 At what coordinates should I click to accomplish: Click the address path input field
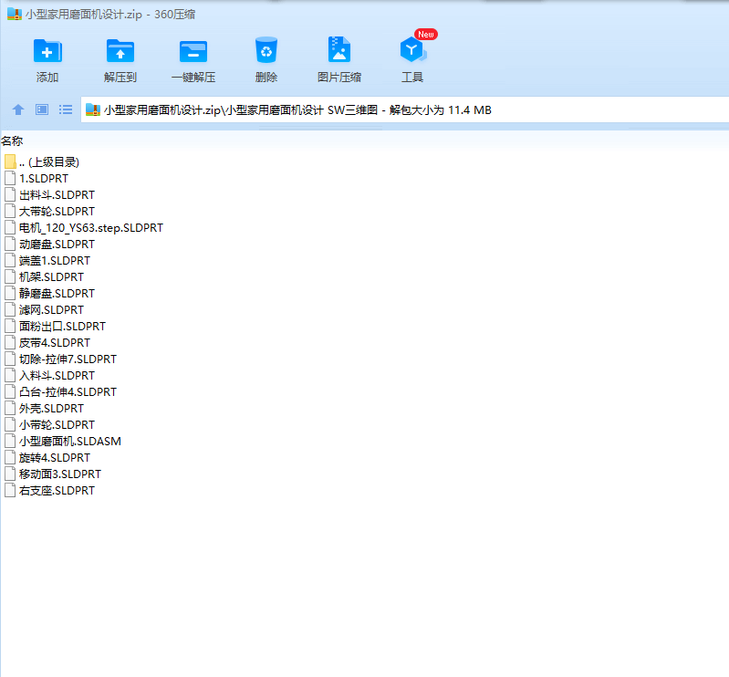point(404,109)
